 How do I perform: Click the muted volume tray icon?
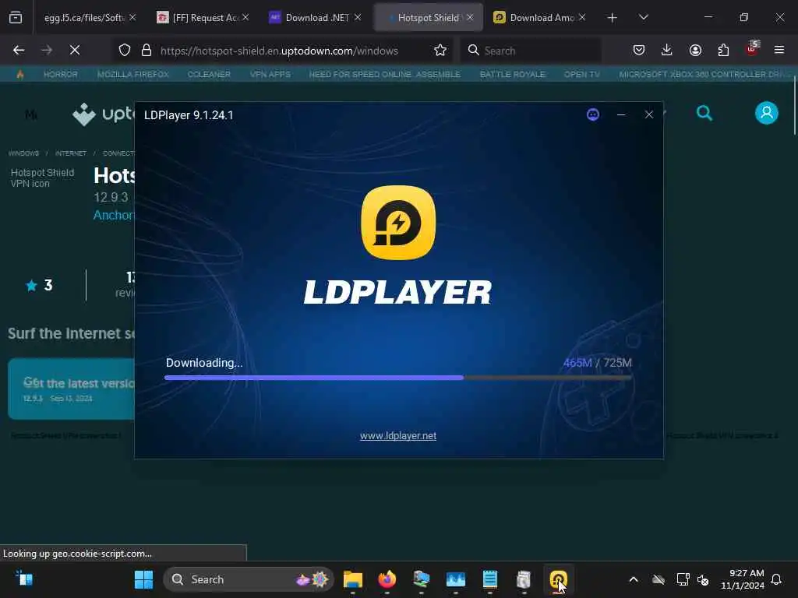[704, 579]
